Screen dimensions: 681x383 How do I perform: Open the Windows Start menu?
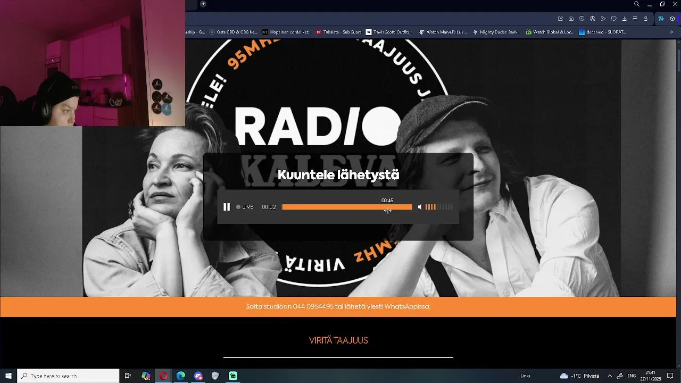(x=9, y=376)
